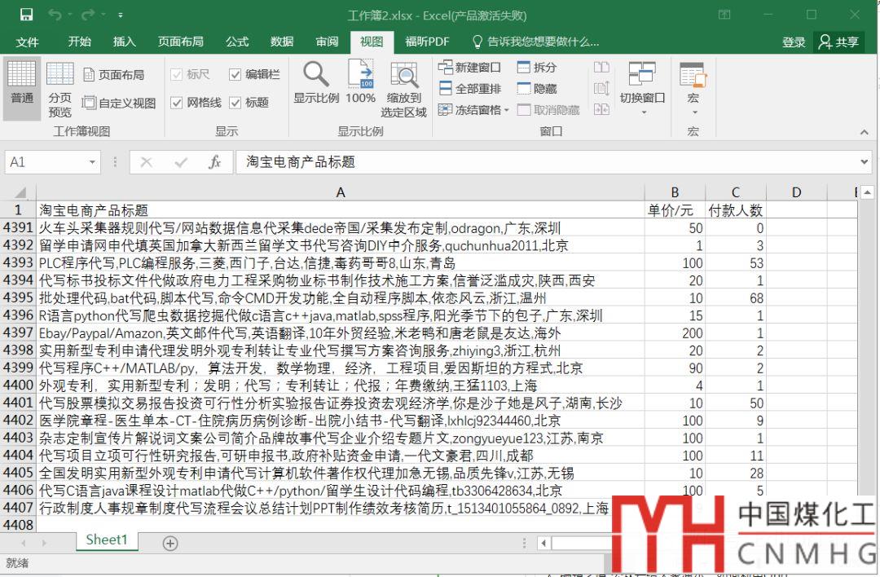Select row 4393 header
This screenshot has width=880, height=577.
point(19,262)
